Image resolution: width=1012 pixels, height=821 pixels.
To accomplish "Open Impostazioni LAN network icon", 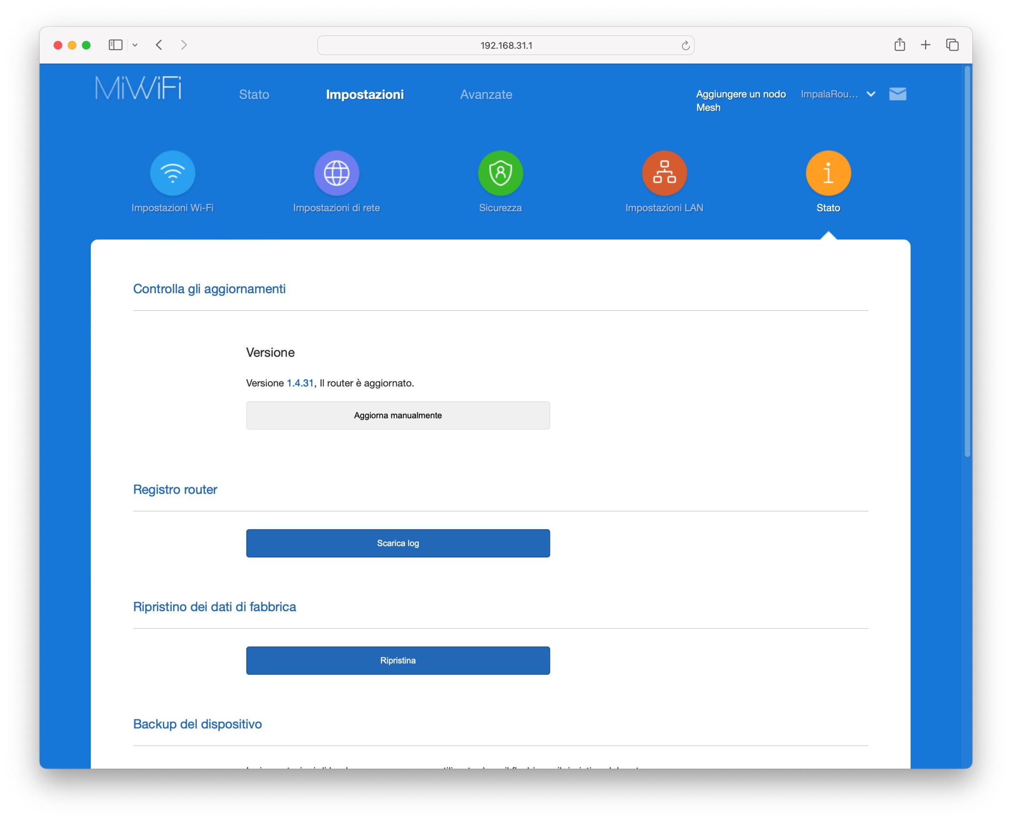I will (x=664, y=173).
